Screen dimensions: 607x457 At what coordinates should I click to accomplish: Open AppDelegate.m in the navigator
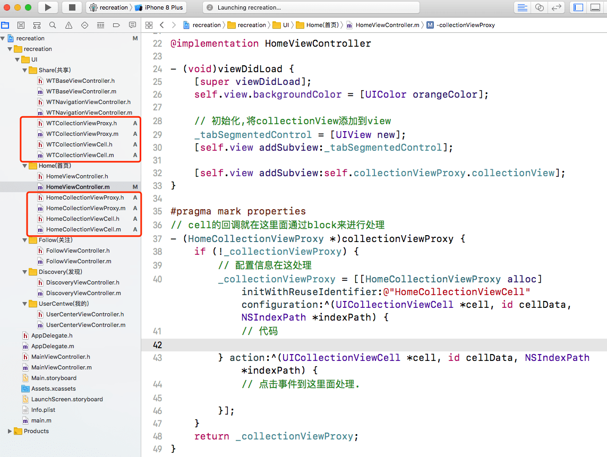[x=52, y=346]
